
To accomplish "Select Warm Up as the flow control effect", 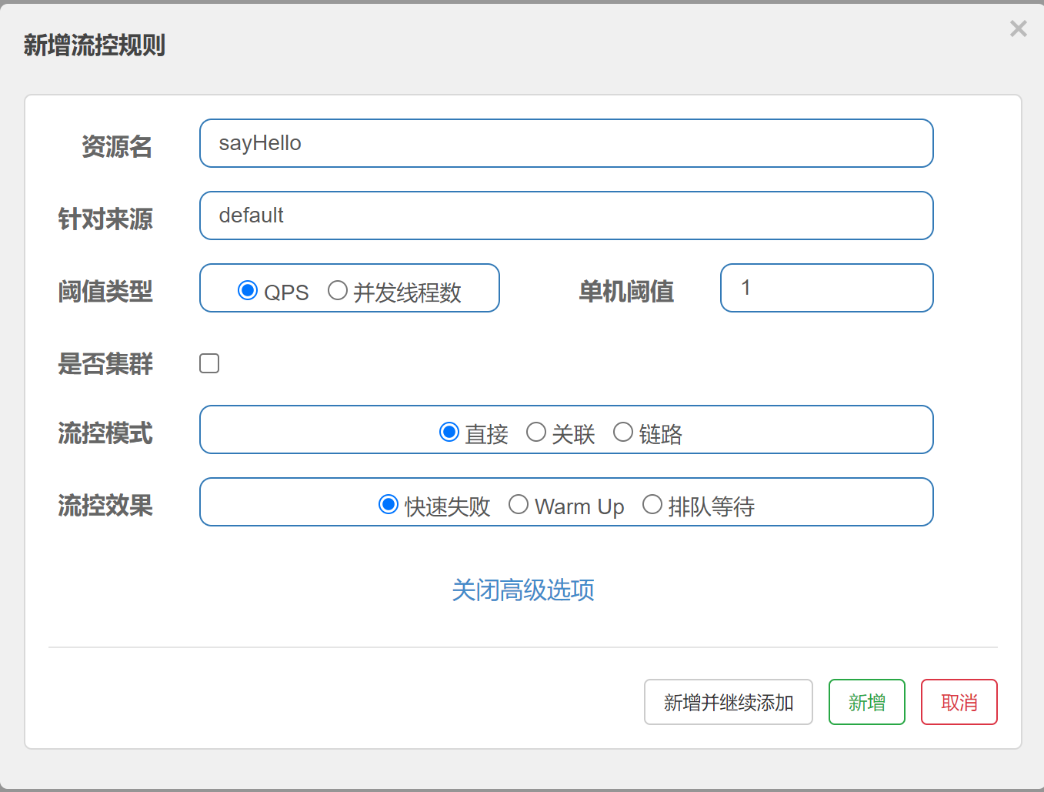I will 519,504.
